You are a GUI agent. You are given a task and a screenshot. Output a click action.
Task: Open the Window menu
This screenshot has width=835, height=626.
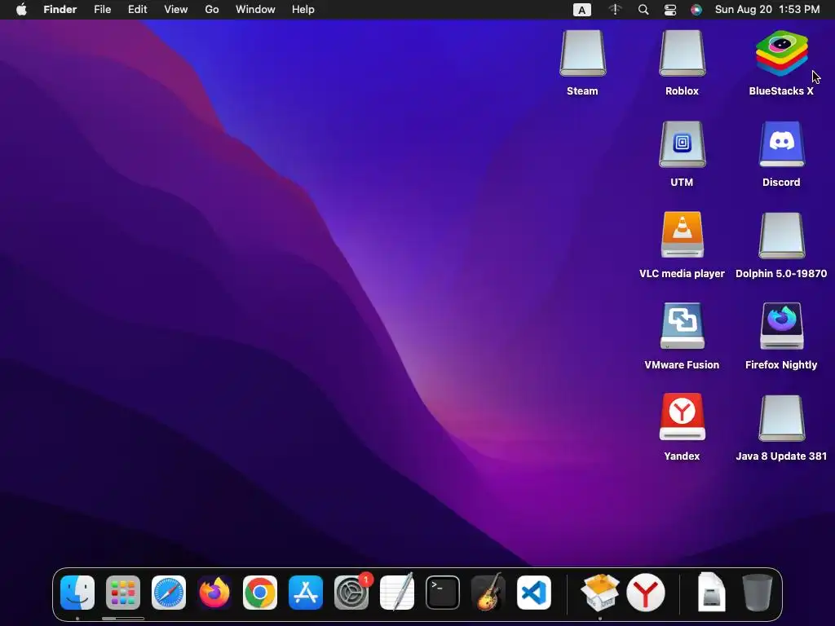[x=255, y=10]
